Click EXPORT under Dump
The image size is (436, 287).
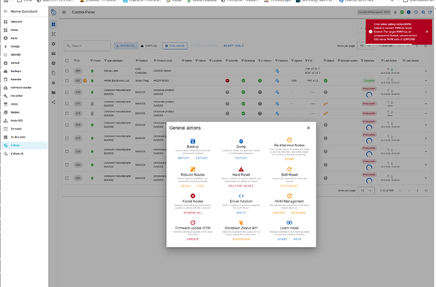(x=241, y=158)
